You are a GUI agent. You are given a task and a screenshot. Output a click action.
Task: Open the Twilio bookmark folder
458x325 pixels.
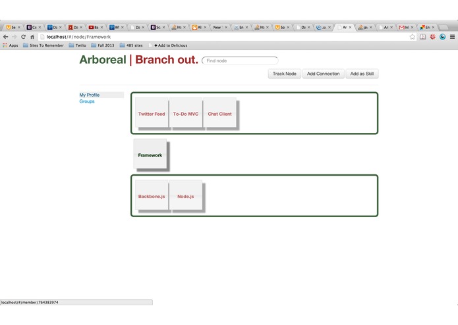[77, 45]
